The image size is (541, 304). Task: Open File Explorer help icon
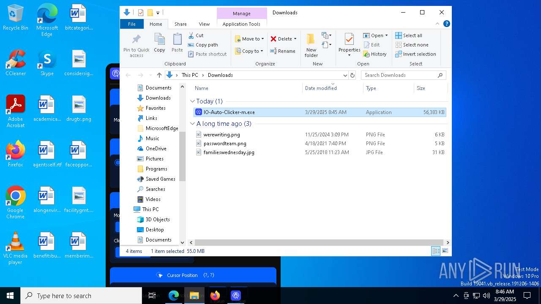point(446,24)
